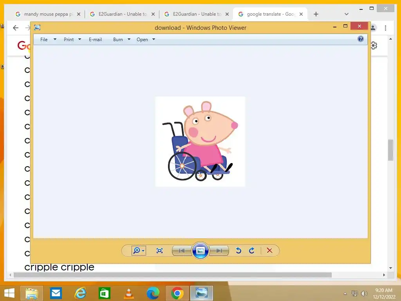Image resolution: width=401 pixels, height=301 pixels.
Task: Open File Explorer from the taskbar
Action: (31, 293)
